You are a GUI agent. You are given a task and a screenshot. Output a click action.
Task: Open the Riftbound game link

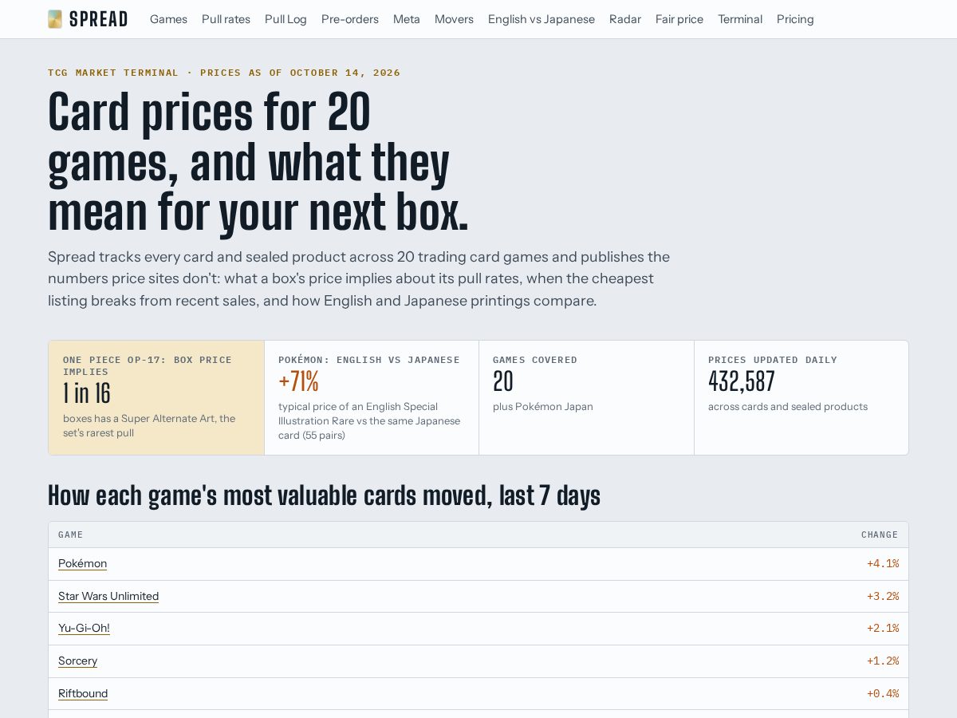pos(83,693)
